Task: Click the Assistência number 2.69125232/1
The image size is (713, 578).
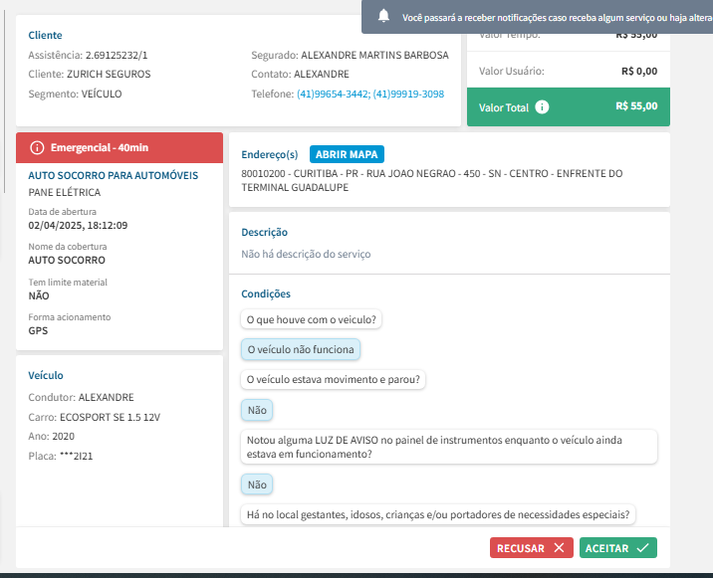Action: tap(117, 55)
